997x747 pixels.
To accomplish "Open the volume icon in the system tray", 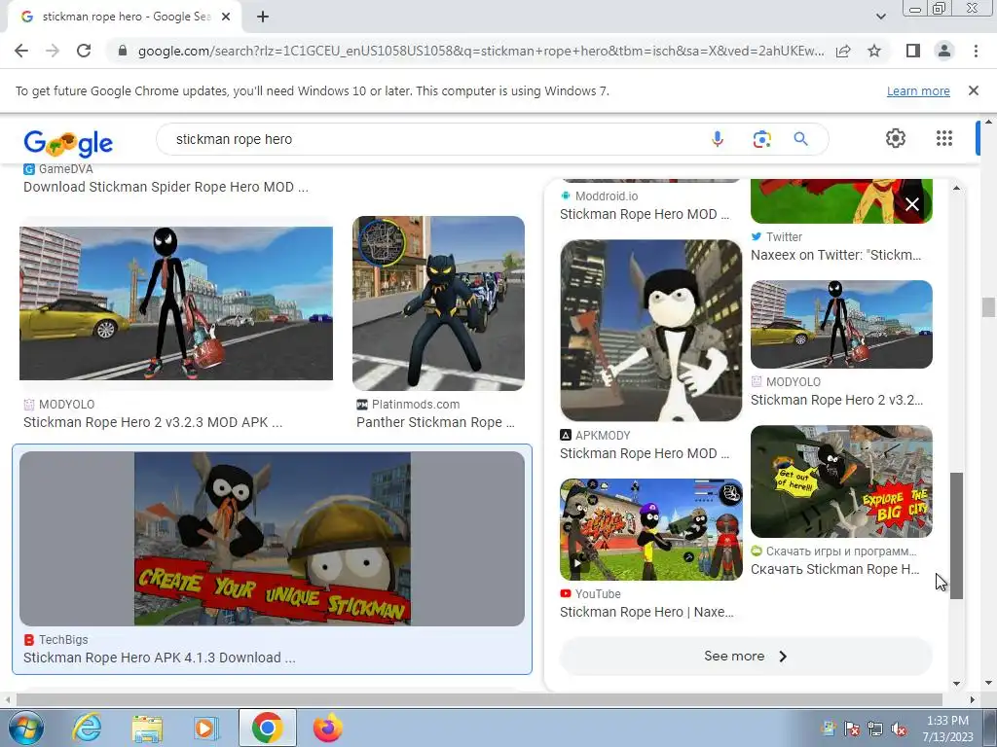I will (899, 729).
